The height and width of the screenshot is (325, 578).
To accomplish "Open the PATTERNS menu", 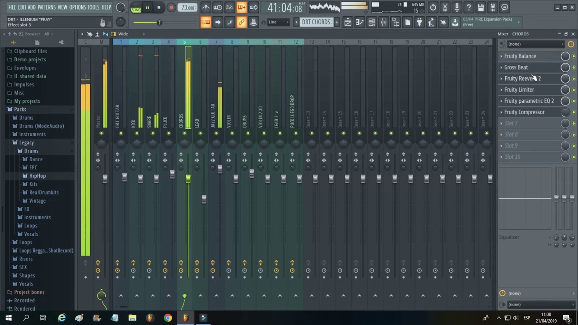I will (x=47, y=7).
